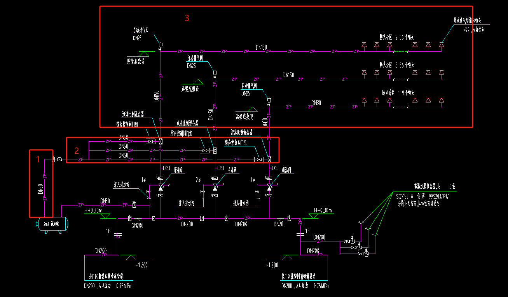
Task: Select the 雨淋阀 label beside the 2# valve
Action: 232,170
